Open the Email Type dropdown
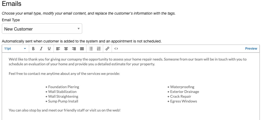This screenshot has width=262, height=120. tap(42, 29)
